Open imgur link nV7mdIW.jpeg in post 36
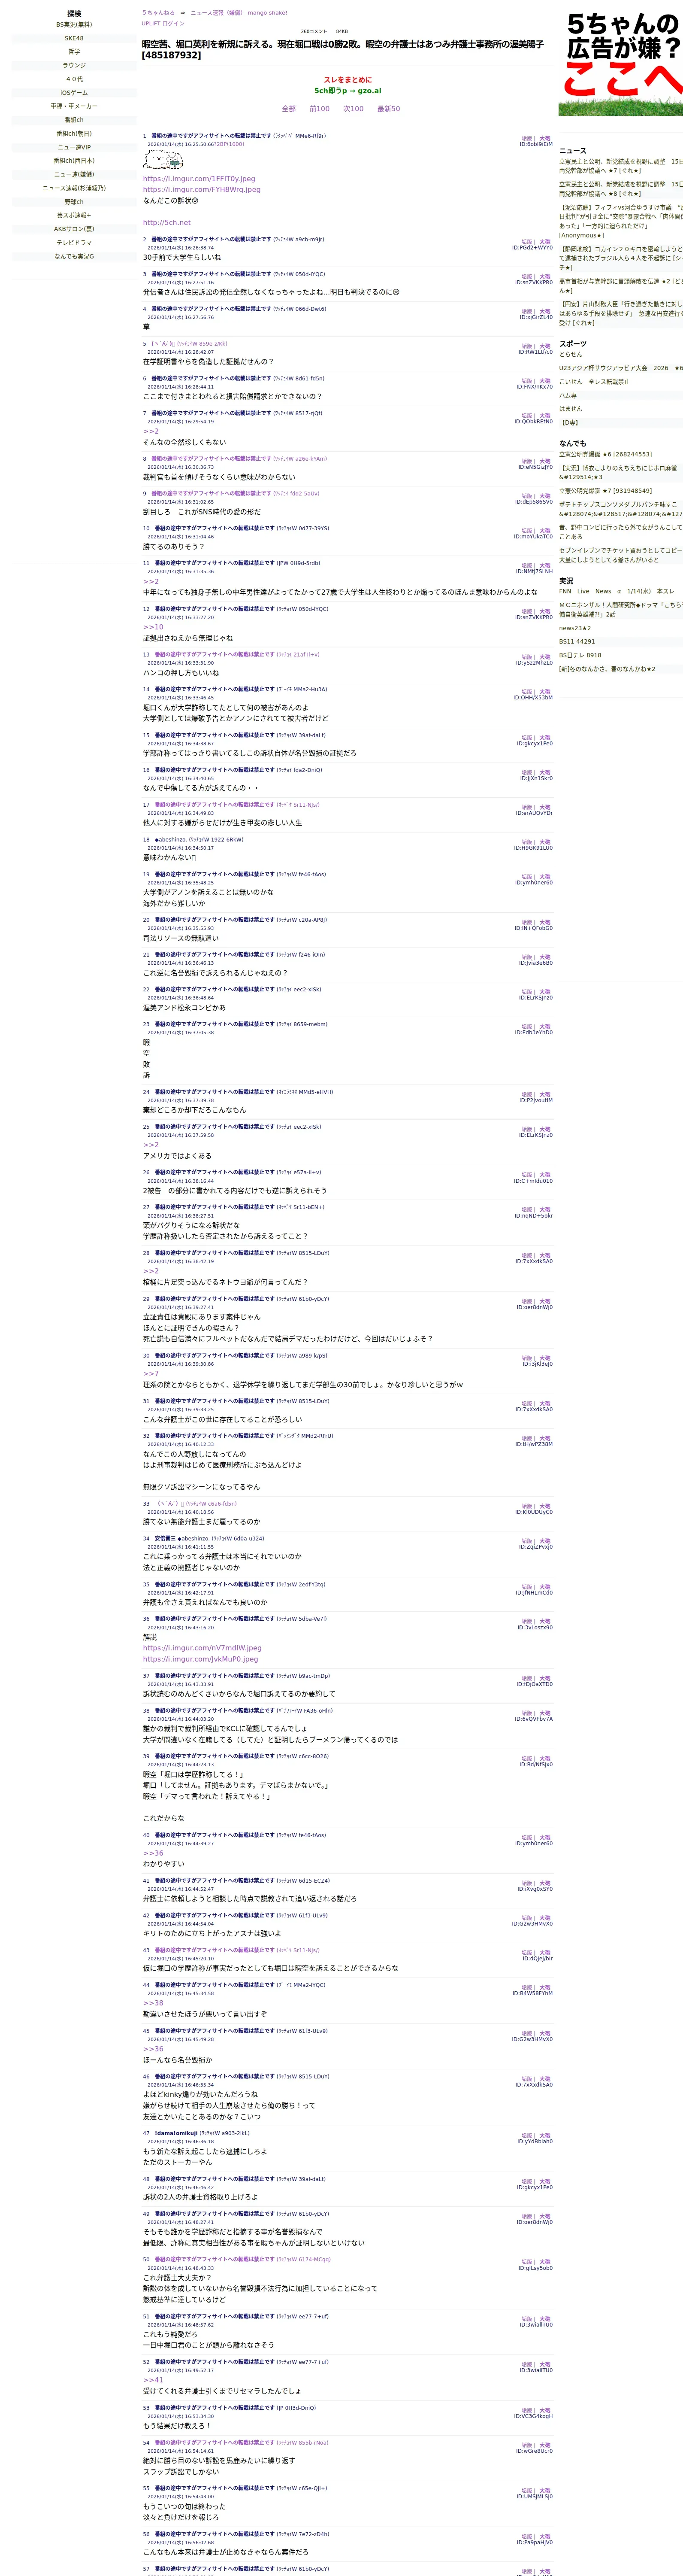Screen dimensions: 683x2576 click(x=202, y=1648)
